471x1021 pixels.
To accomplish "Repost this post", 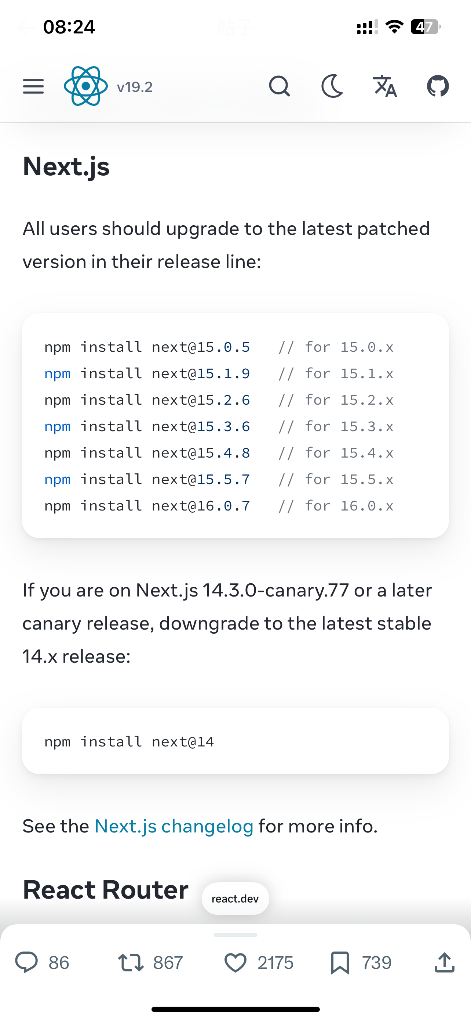I will 131,962.
